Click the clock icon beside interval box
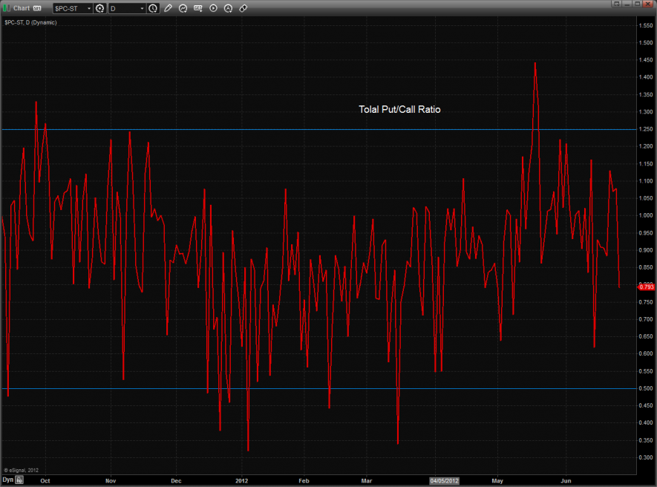Image resolution: width=657 pixels, height=487 pixels. (153, 8)
